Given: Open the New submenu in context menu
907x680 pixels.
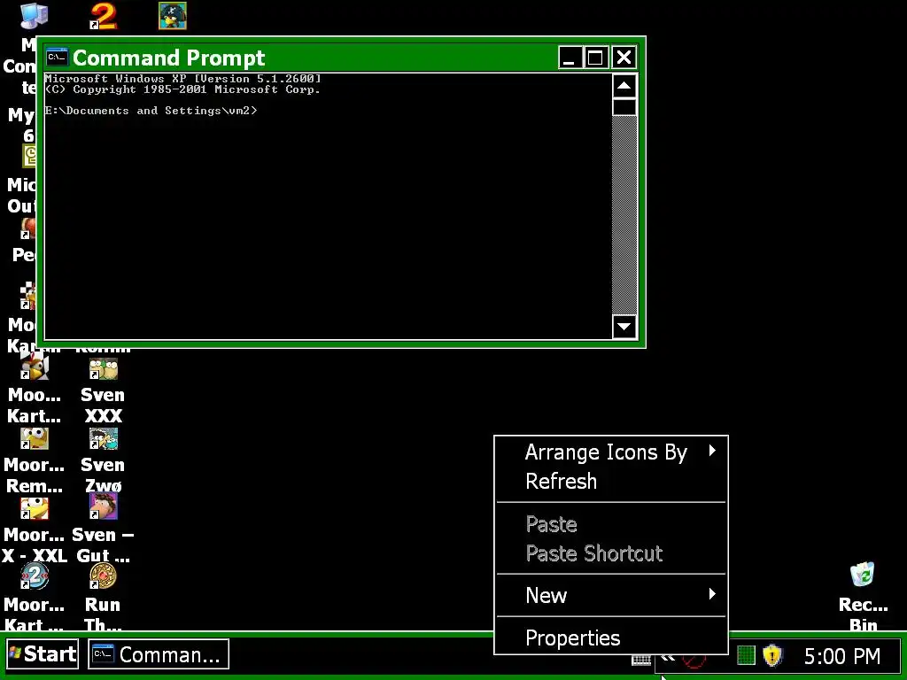Looking at the screenshot, I should [x=611, y=595].
